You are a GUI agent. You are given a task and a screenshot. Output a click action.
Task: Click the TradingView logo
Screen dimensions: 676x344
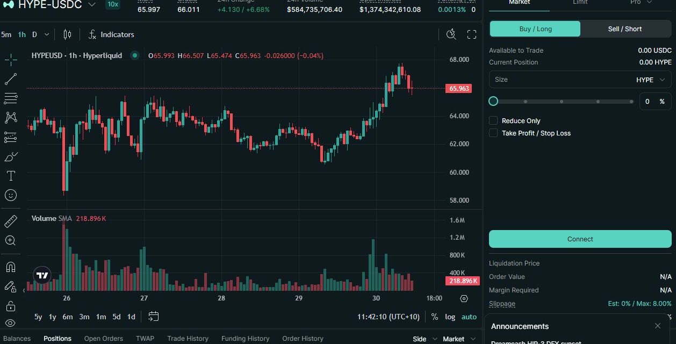[x=42, y=276]
